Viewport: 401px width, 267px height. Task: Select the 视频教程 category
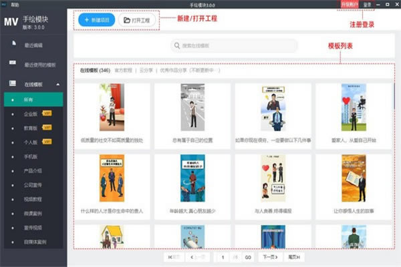tap(33, 200)
